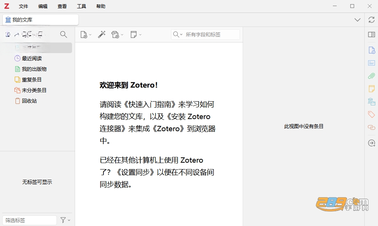Select the 我的文库 tab
378x226 pixels.
pos(41,20)
